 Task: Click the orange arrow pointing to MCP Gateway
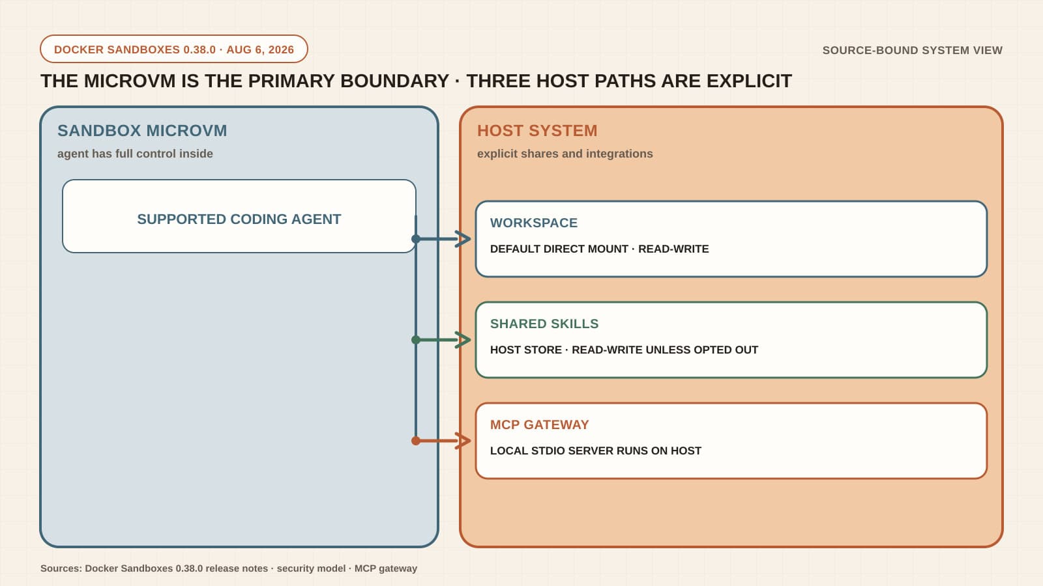(441, 441)
